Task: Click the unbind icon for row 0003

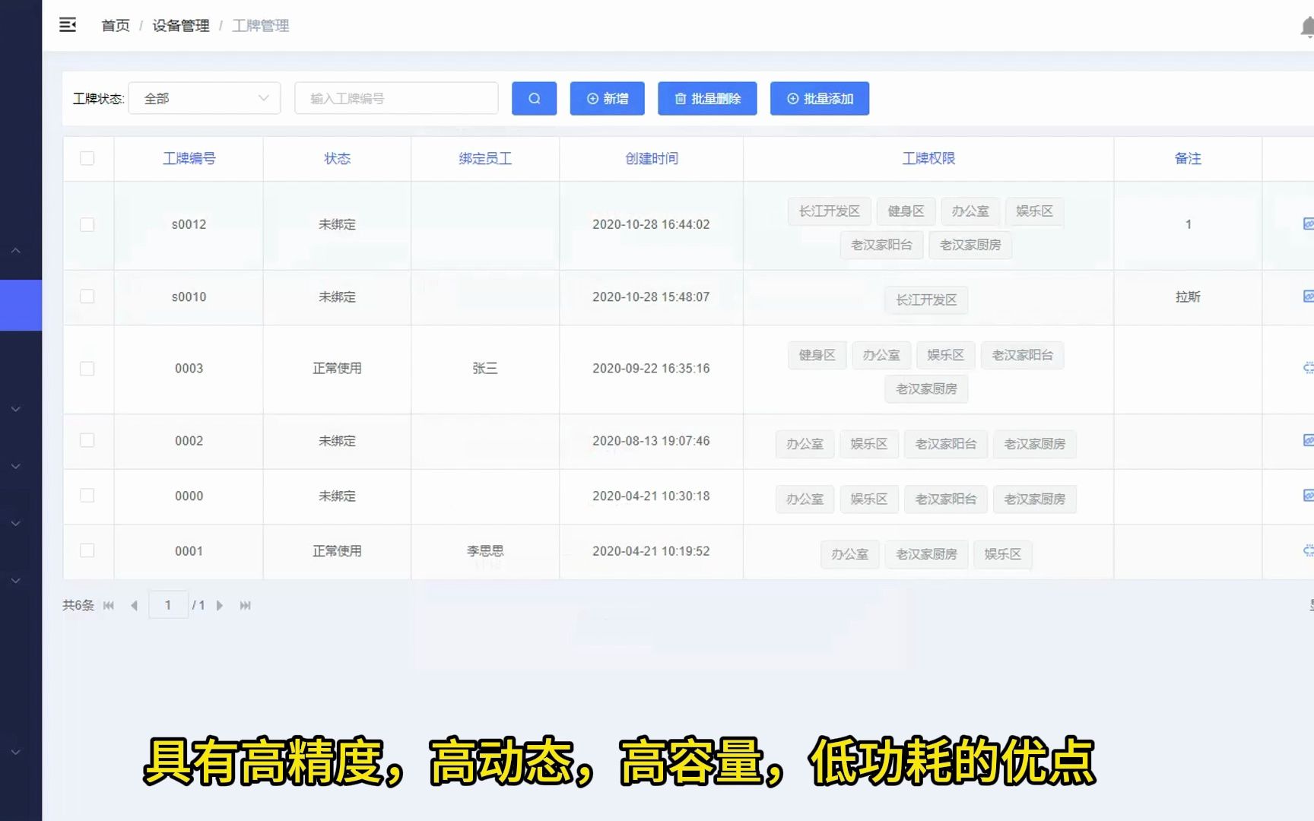Action: click(1309, 368)
